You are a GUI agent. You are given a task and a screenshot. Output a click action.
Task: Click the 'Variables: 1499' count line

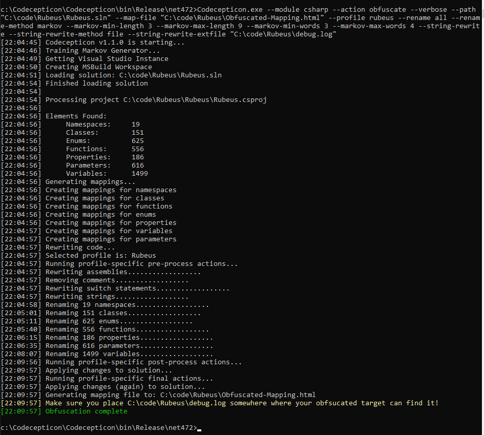pyautogui.click(x=74, y=174)
